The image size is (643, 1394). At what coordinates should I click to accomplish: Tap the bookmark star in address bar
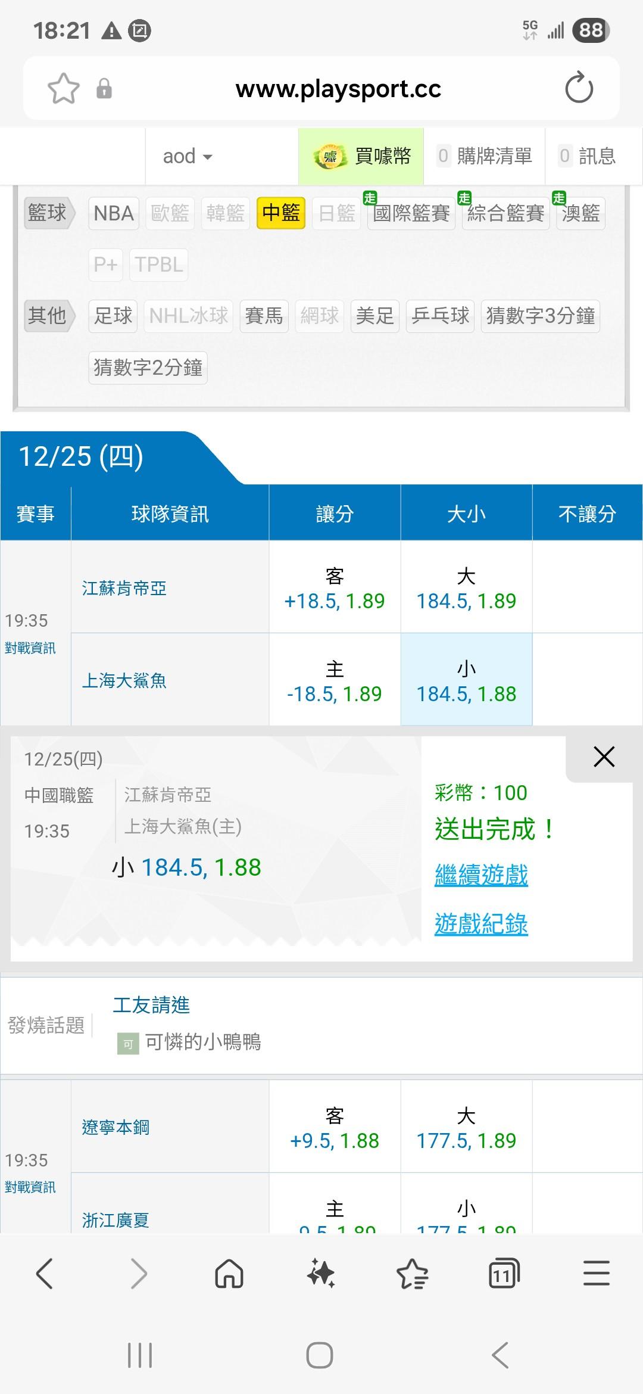63,89
